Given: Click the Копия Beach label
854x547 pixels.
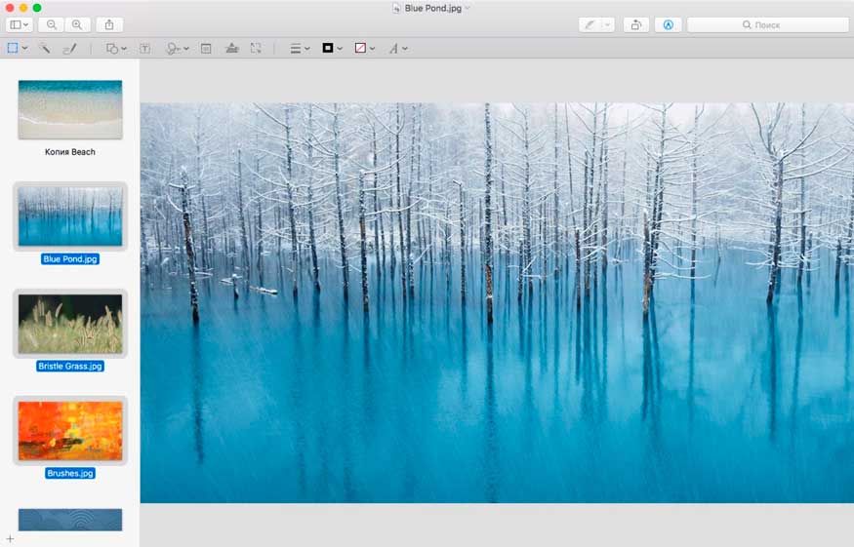Looking at the screenshot, I should click(70, 152).
